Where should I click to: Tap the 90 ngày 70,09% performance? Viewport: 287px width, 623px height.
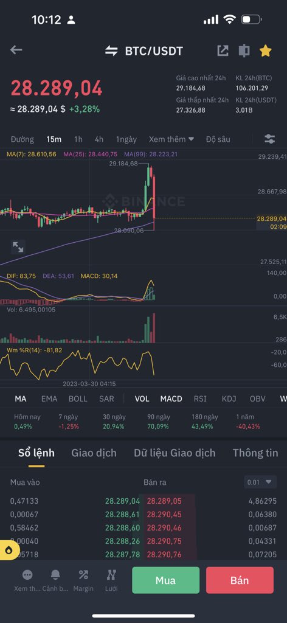coord(158,422)
